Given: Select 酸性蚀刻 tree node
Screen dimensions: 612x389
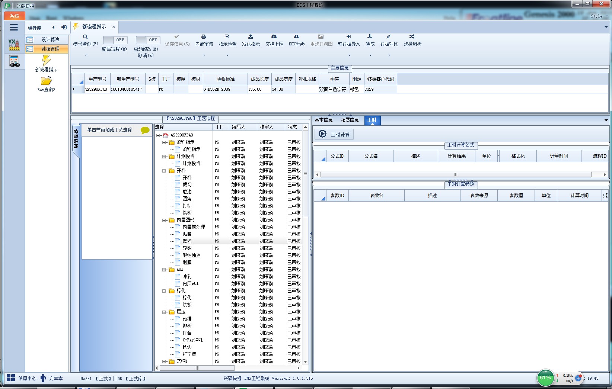Looking at the screenshot, I should 191,255.
